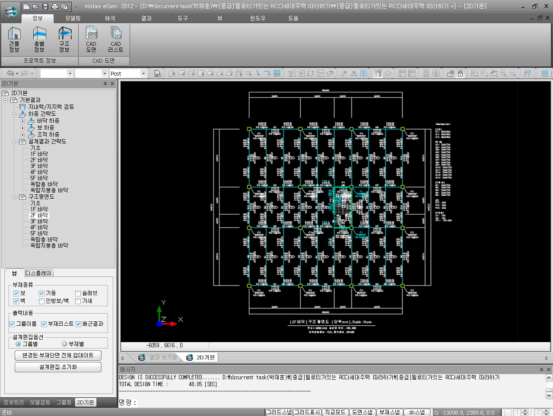Expand the 보 하중 tree node
Screen dimensions: 553x416
[x=22, y=128]
